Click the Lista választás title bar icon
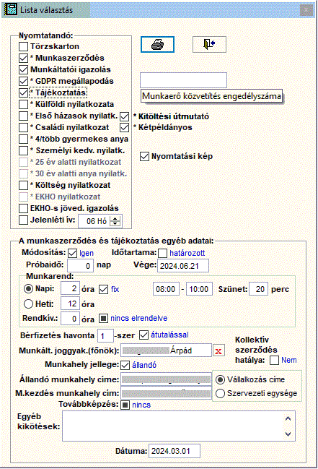Screen dimensions: 318x469 [x=11, y=9]
